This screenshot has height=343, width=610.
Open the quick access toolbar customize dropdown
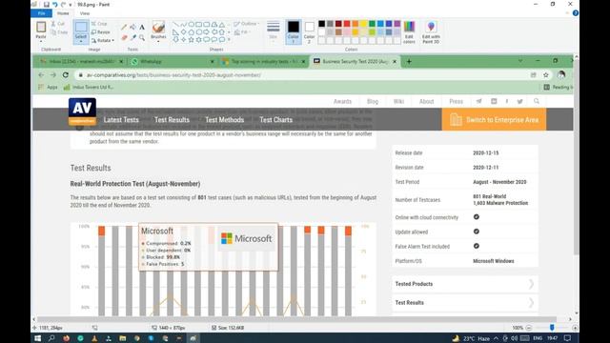pos(71,5)
